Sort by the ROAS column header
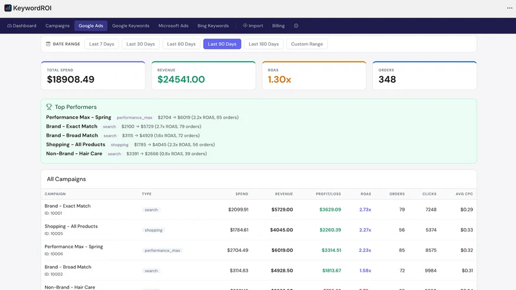The height and width of the screenshot is (290, 516). [366, 194]
